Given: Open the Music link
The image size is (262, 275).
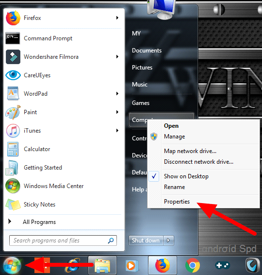Looking at the screenshot, I should (x=140, y=85).
